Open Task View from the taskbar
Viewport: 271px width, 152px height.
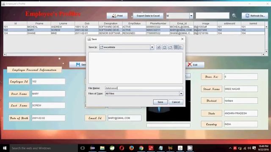pyautogui.click(x=83, y=148)
